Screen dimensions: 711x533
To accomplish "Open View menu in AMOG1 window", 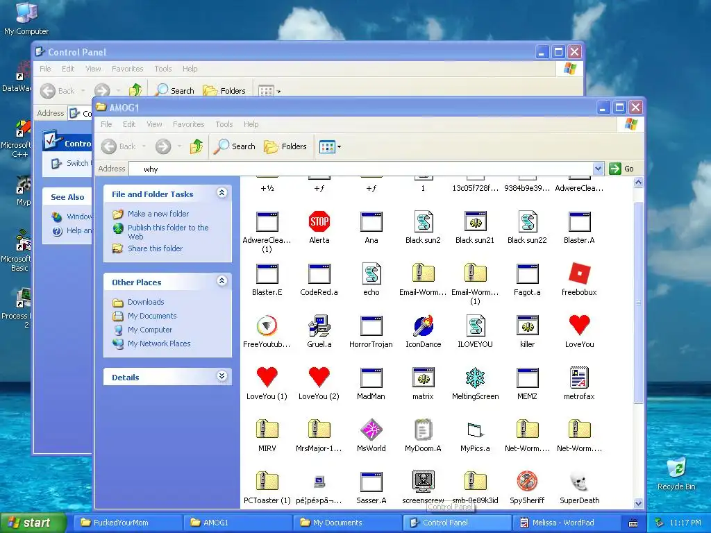I will (x=154, y=124).
